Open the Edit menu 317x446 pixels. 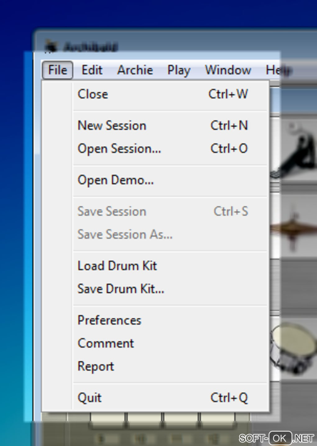coord(92,70)
